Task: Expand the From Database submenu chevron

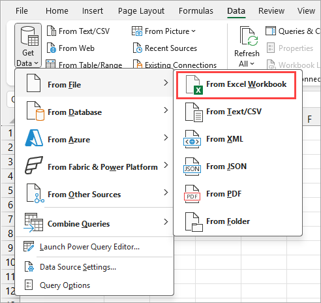Action: [166, 110]
